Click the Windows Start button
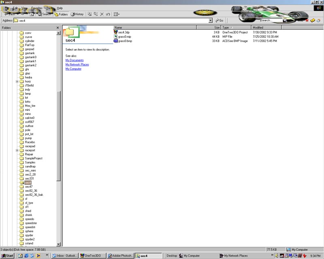 tap(7, 256)
